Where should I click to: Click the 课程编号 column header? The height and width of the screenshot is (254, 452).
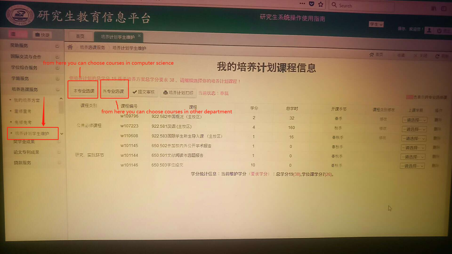pyautogui.click(x=129, y=106)
